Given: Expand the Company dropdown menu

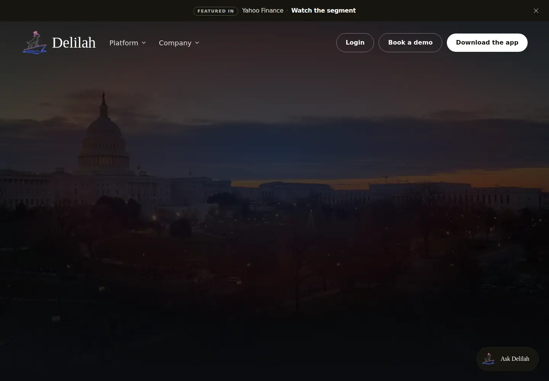Looking at the screenshot, I should [x=179, y=43].
